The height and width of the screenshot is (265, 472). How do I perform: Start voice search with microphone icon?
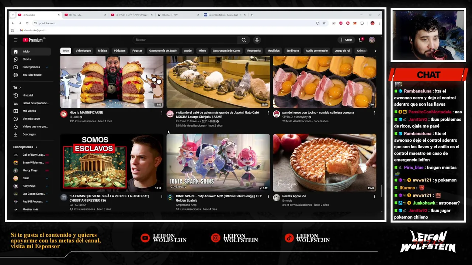coord(257,40)
